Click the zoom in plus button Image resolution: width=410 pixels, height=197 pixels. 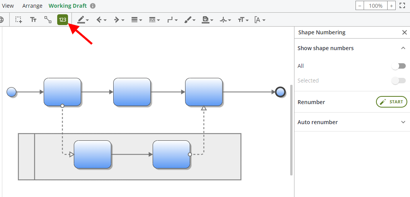click(x=391, y=6)
